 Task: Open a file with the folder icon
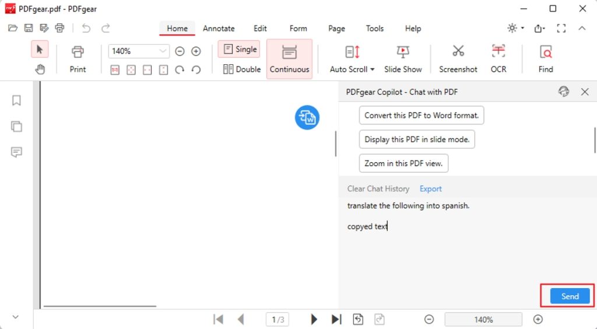pyautogui.click(x=13, y=28)
